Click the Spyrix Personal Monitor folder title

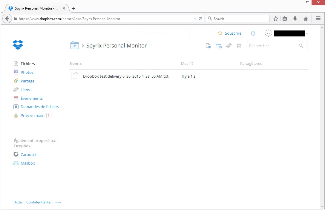tap(116, 46)
